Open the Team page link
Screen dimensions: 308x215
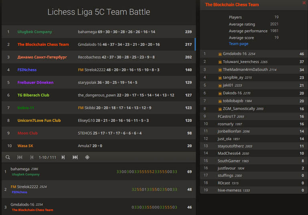(239, 44)
